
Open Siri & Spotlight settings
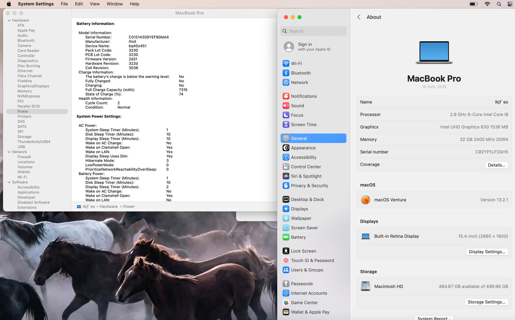[306, 176]
